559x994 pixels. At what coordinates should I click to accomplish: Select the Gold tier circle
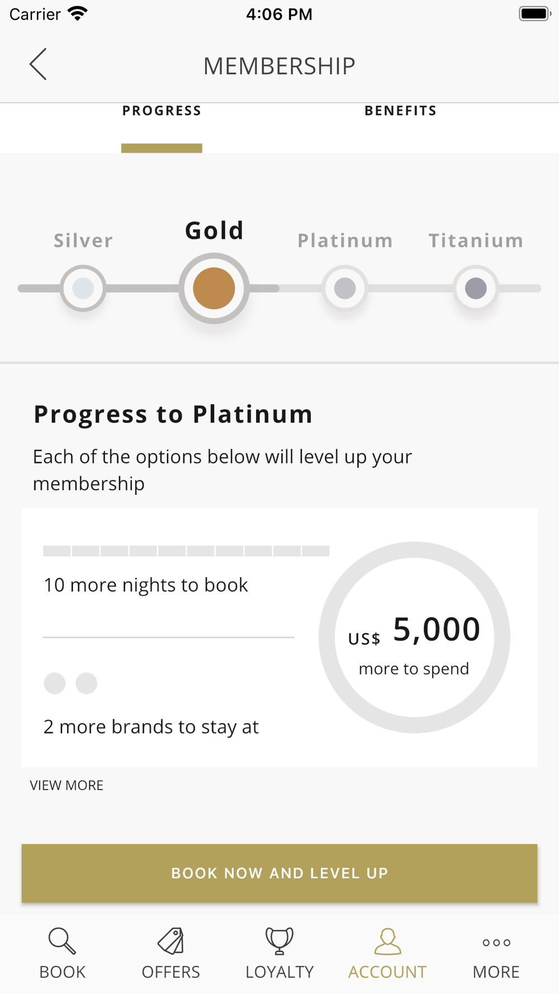click(x=214, y=288)
